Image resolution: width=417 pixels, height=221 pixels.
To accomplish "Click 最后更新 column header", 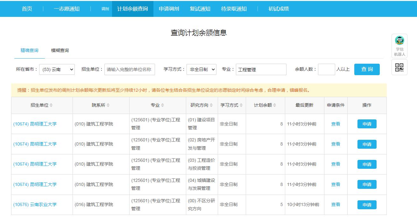I will click(x=304, y=105).
